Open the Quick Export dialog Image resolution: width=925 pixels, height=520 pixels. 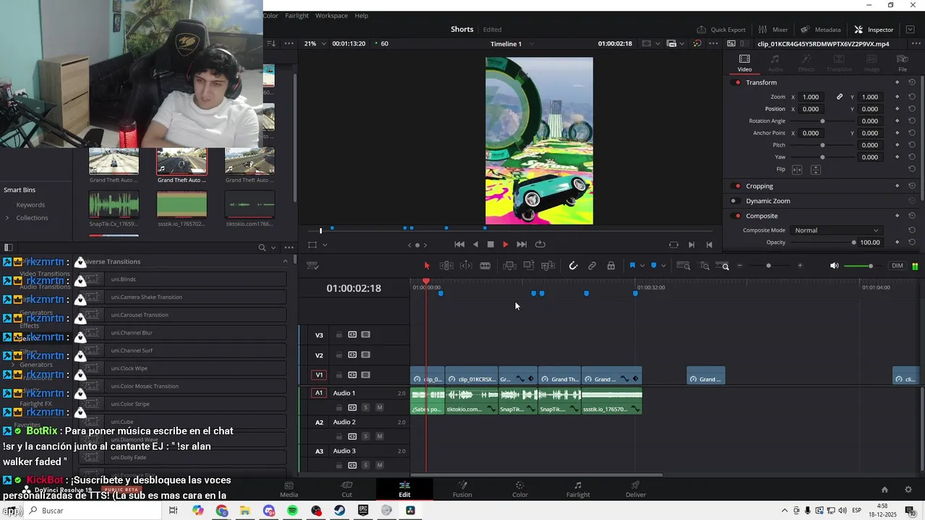(x=721, y=30)
